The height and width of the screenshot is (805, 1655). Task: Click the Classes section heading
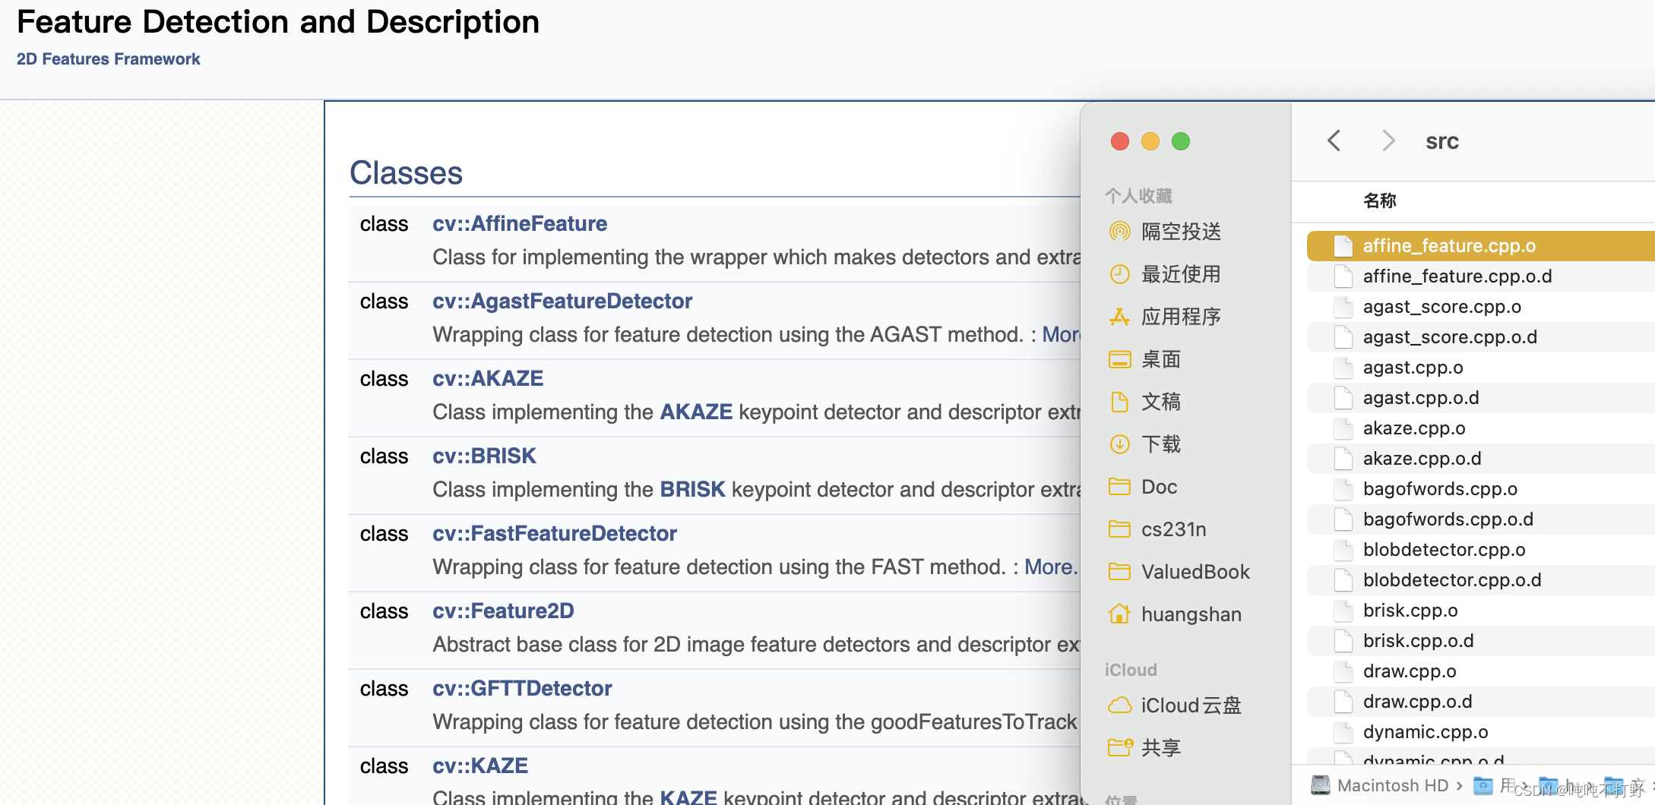[406, 173]
